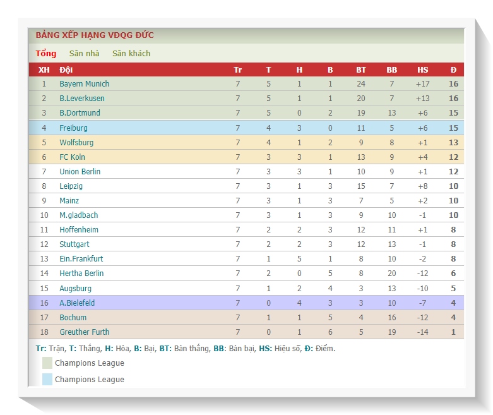Open the Sân nhà tab
Viewport: 493px width, 415px height.
click(84, 54)
